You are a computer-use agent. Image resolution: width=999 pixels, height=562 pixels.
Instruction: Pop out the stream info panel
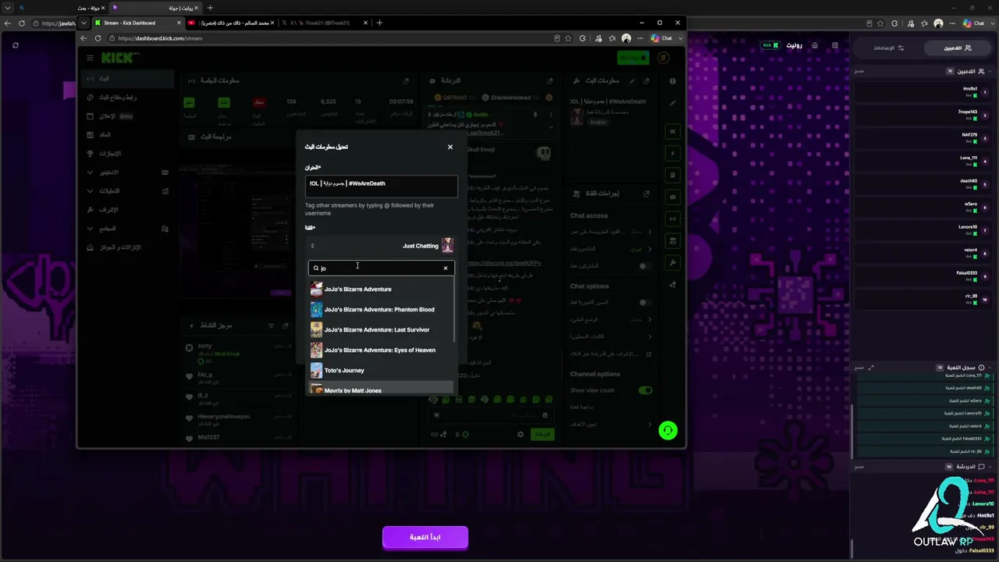(646, 80)
